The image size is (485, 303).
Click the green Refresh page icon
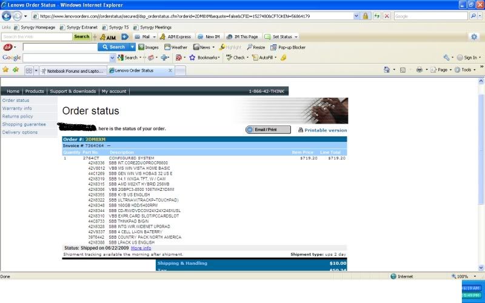click(x=376, y=16)
